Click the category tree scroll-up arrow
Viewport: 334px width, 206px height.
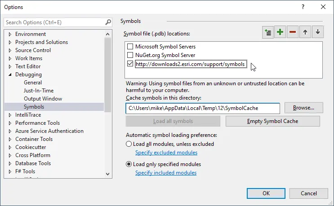(107, 34)
